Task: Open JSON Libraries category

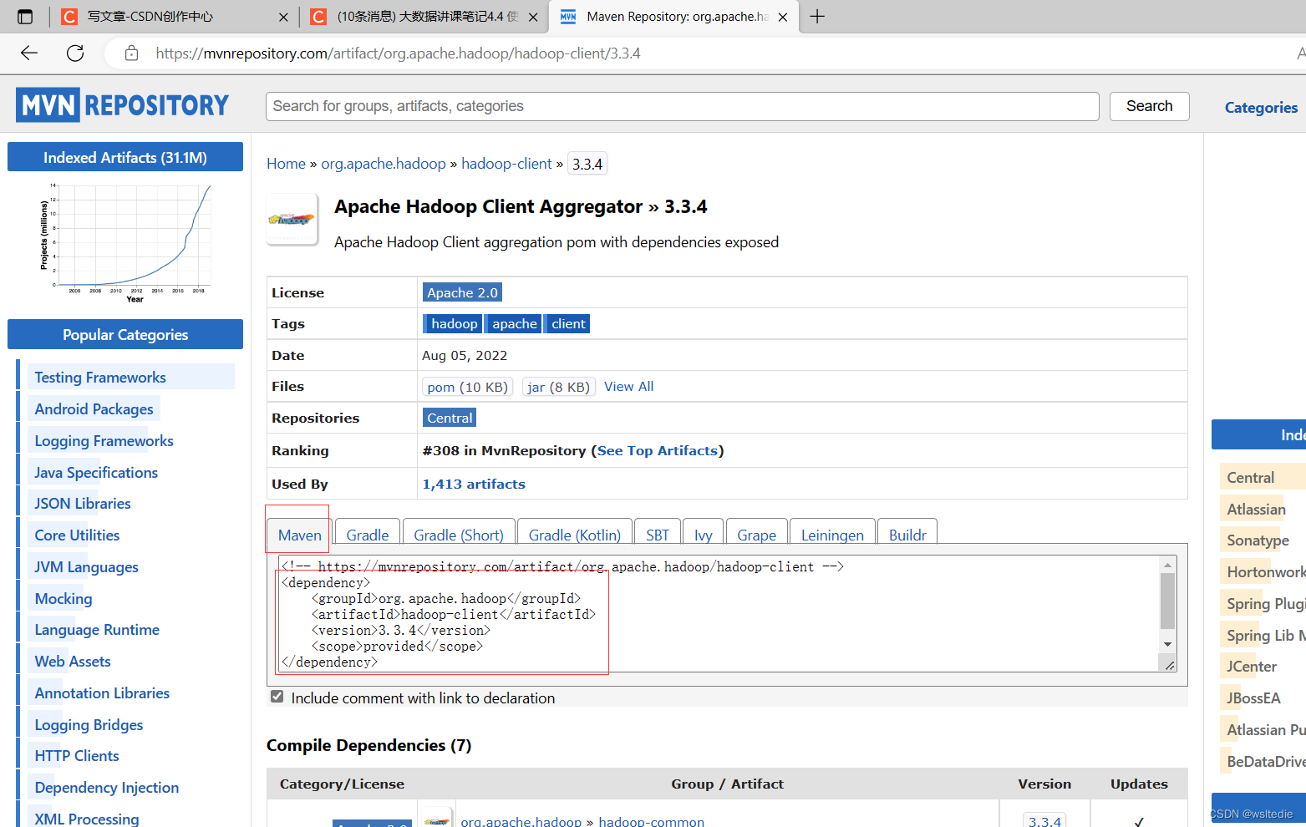Action: (x=83, y=504)
